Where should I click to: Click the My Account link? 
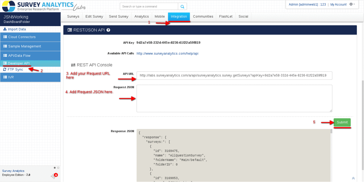pyautogui.click(x=338, y=4)
